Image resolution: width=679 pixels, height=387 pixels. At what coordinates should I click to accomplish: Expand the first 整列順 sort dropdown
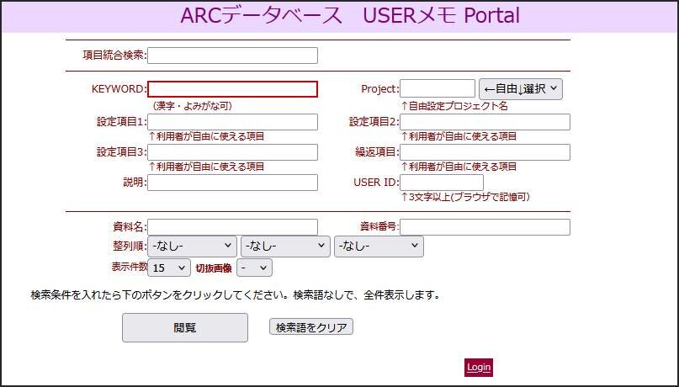tap(192, 247)
